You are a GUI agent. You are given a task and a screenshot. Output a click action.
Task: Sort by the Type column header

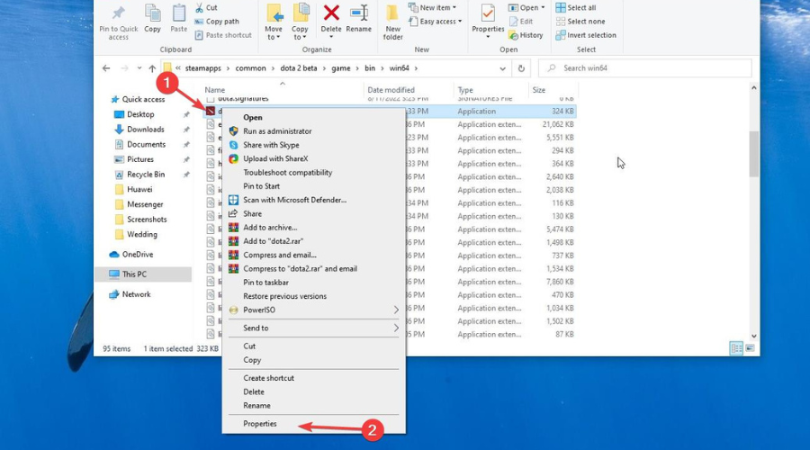pos(465,90)
